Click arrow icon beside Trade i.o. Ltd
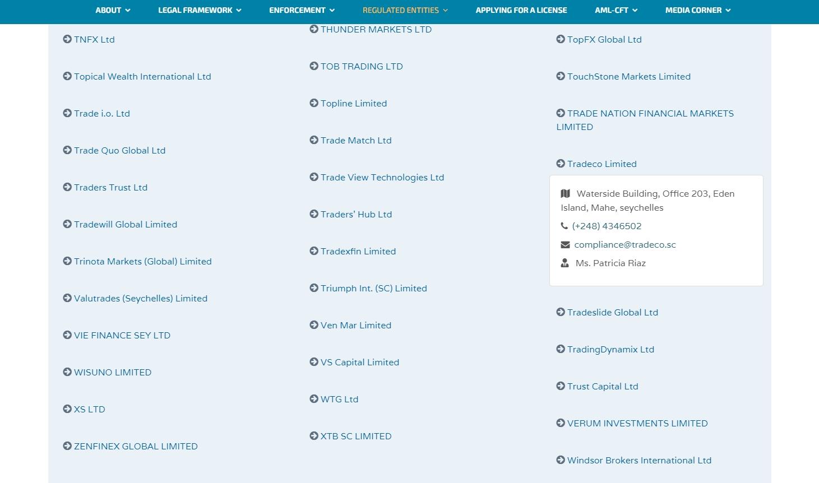Image resolution: width=819 pixels, height=483 pixels. [67, 113]
